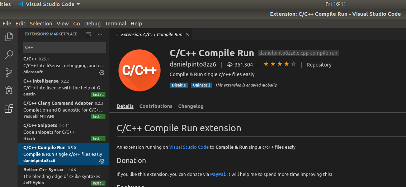Disable the C/C++ Compile Run extension

click(x=179, y=85)
